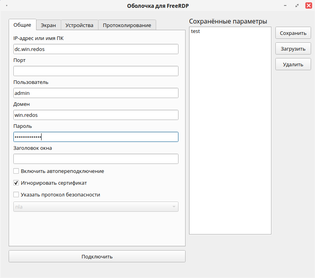Minimize the Оболочка для FreeRDP window

(285, 5)
